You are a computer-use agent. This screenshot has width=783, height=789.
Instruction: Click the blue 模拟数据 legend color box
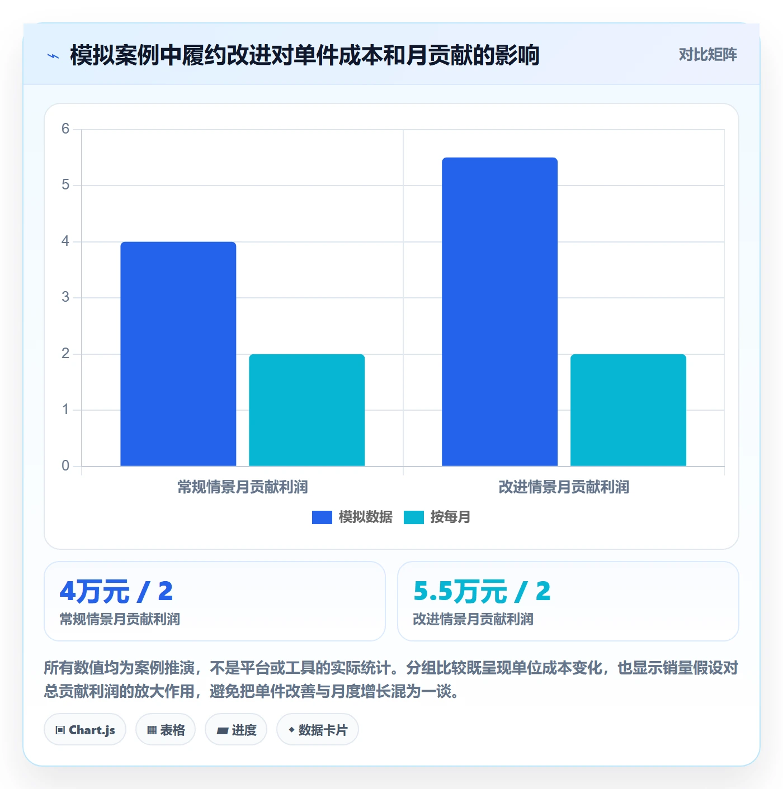coord(322,517)
